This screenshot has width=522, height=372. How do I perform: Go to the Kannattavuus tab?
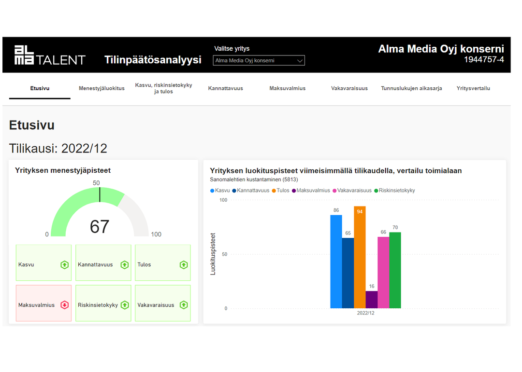225,88
